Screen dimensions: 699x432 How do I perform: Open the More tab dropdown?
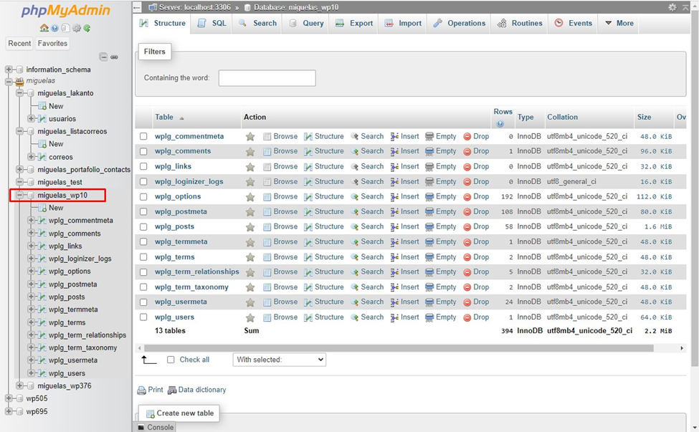pyautogui.click(x=619, y=23)
